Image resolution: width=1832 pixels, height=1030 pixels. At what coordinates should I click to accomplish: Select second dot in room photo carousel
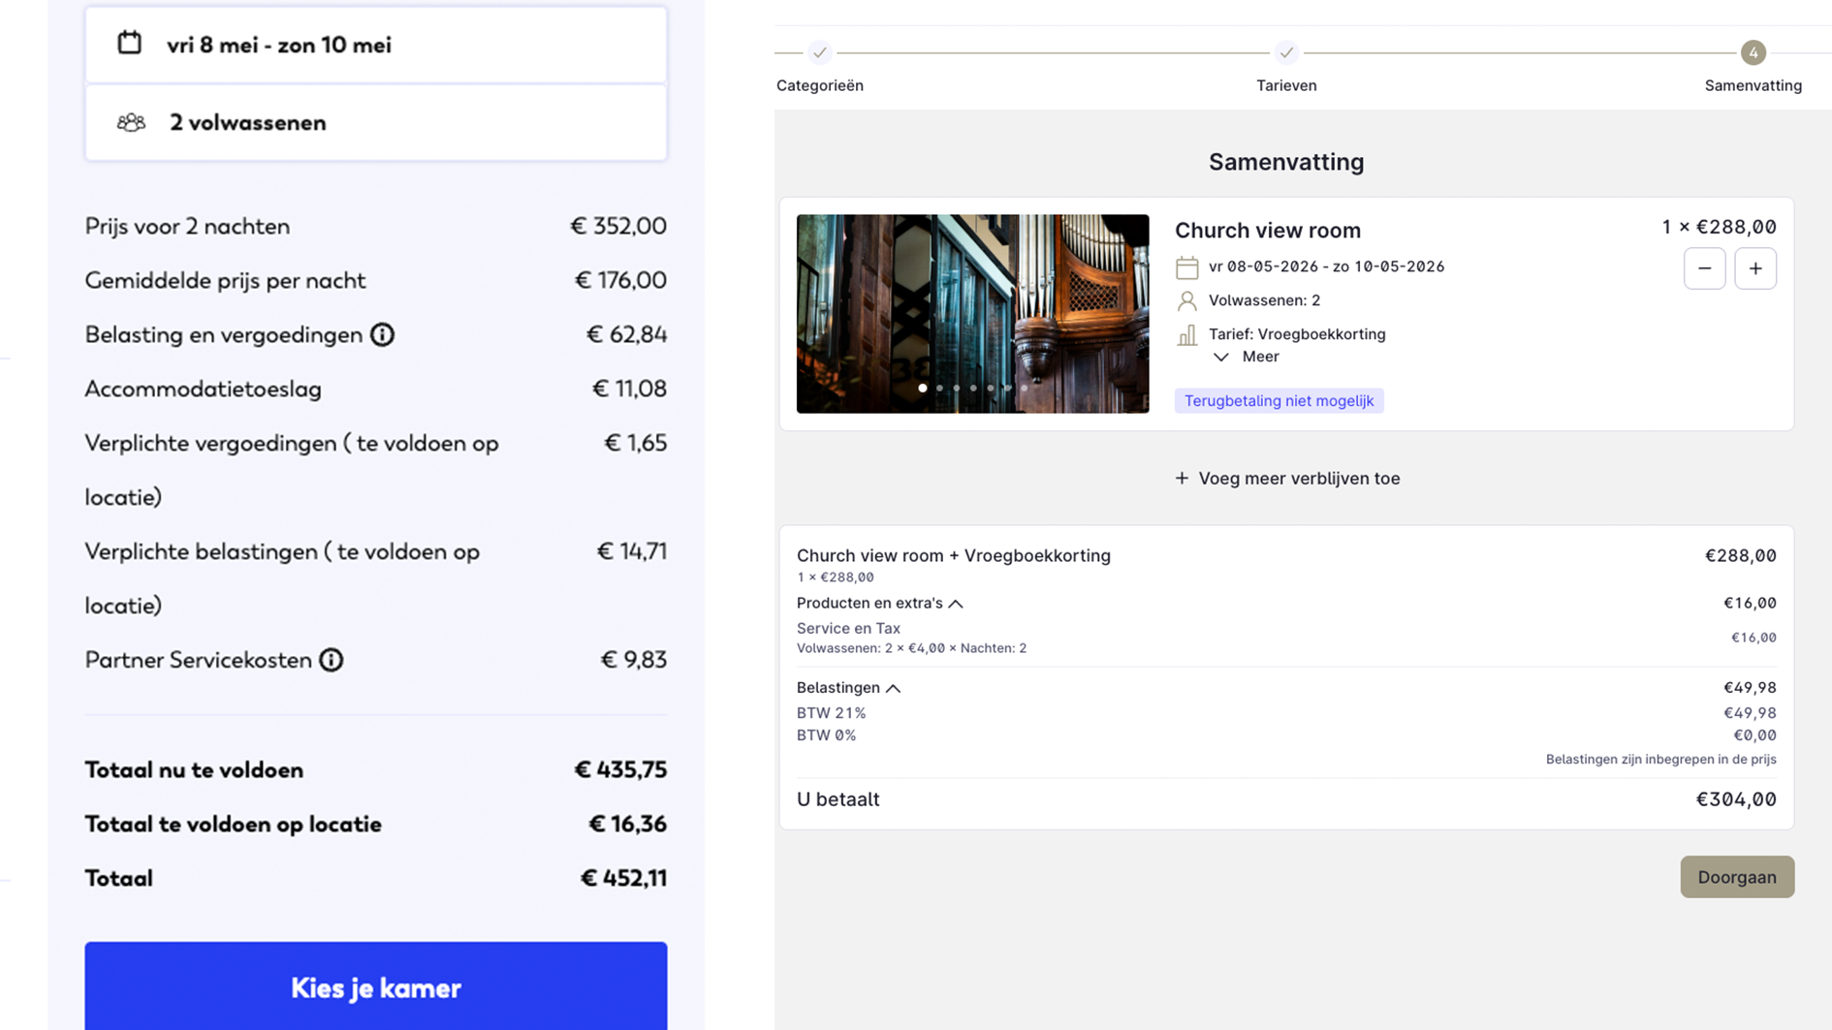point(939,389)
